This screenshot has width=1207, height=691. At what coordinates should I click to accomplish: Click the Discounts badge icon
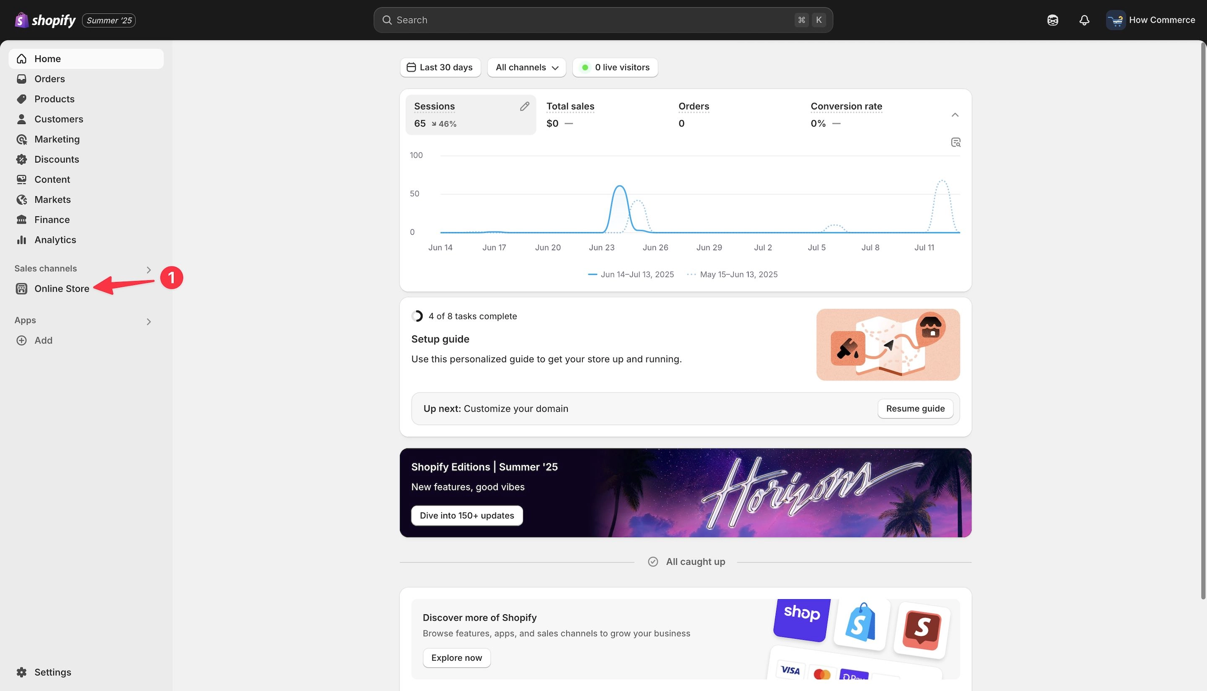pyautogui.click(x=21, y=160)
